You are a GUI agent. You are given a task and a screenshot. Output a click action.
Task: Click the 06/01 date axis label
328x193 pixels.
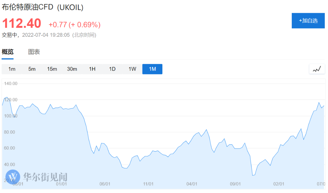click(x=105, y=184)
